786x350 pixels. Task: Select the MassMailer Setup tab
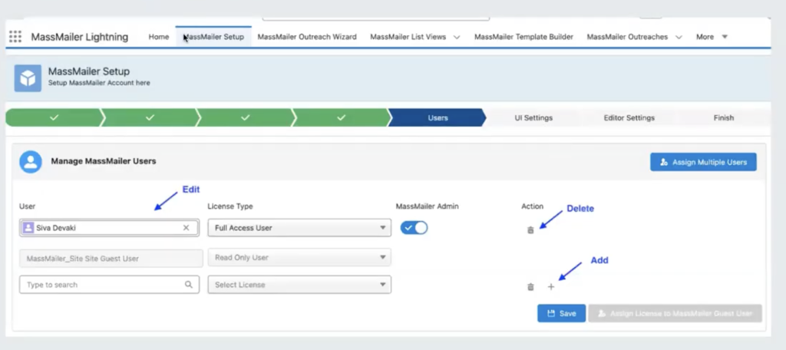[213, 37]
